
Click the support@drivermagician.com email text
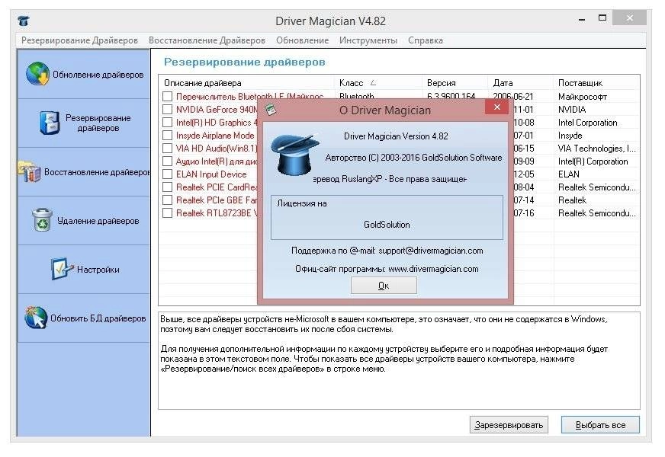[430, 251]
